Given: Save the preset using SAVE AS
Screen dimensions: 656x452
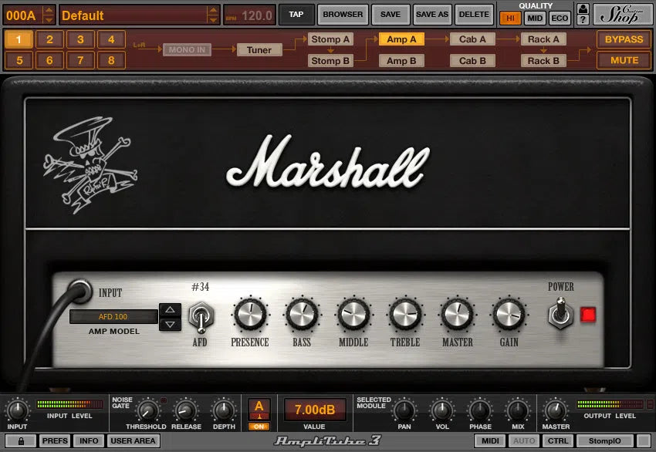Looking at the screenshot, I should [x=432, y=14].
